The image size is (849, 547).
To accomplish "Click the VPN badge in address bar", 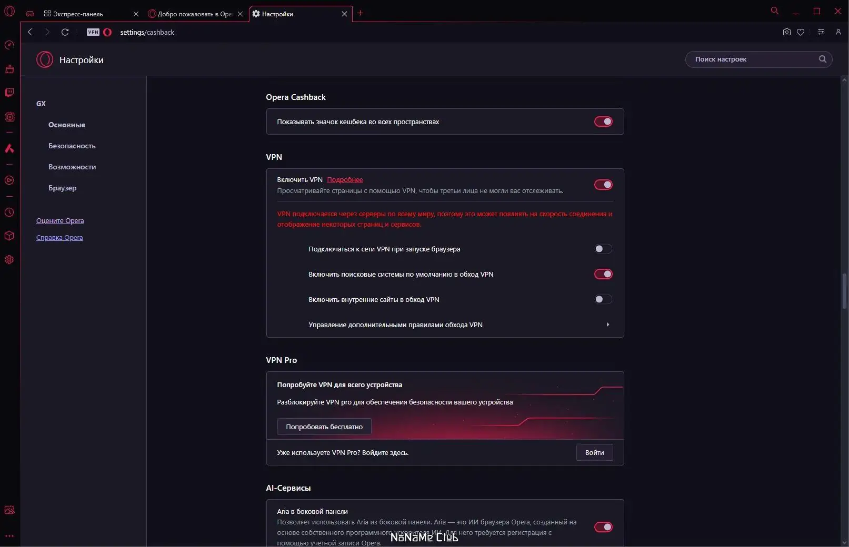I will 93,32.
